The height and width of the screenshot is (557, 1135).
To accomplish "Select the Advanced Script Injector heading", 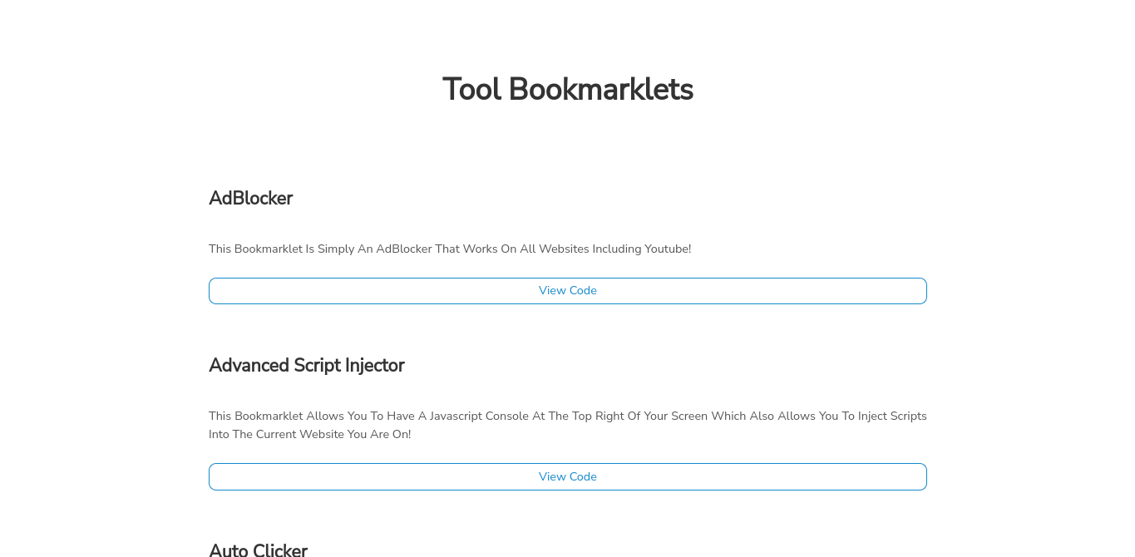I will 306,366.
